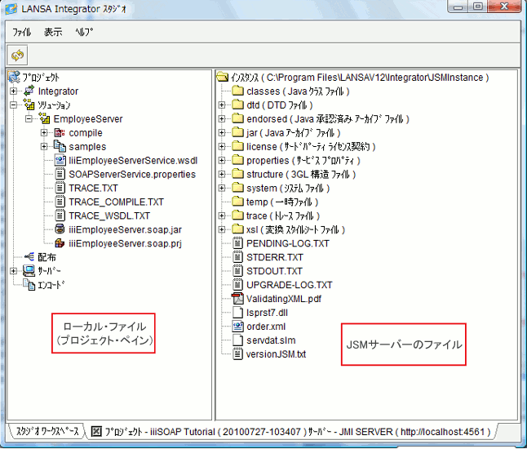Viewport: 527px width, 449px height.
Task: Click the iiiEmployeeServer.soap.prj icon
Action: click(60, 242)
